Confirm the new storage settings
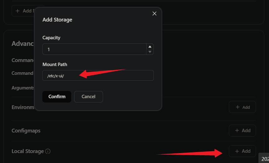The width and height of the screenshot is (269, 163). tap(57, 97)
